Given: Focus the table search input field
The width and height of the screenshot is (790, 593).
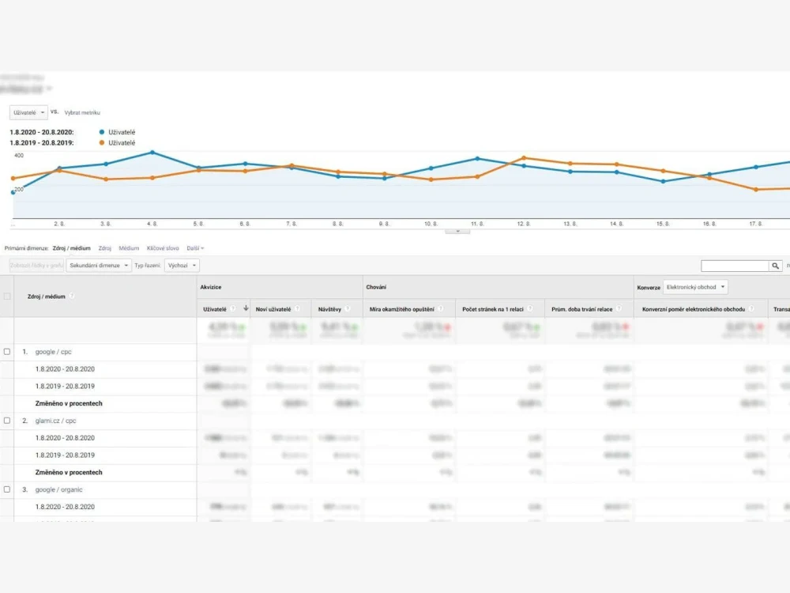Looking at the screenshot, I should click(735, 266).
